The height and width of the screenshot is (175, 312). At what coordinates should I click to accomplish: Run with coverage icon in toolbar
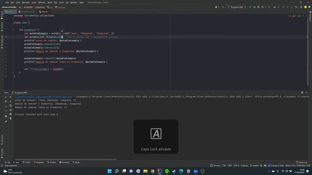pos(258,7)
